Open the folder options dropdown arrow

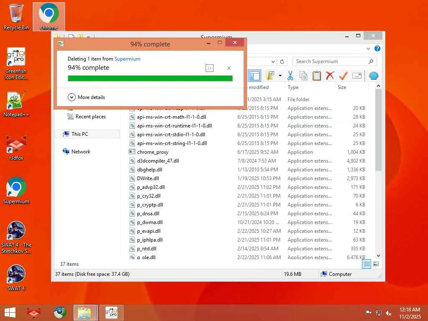click(x=280, y=76)
